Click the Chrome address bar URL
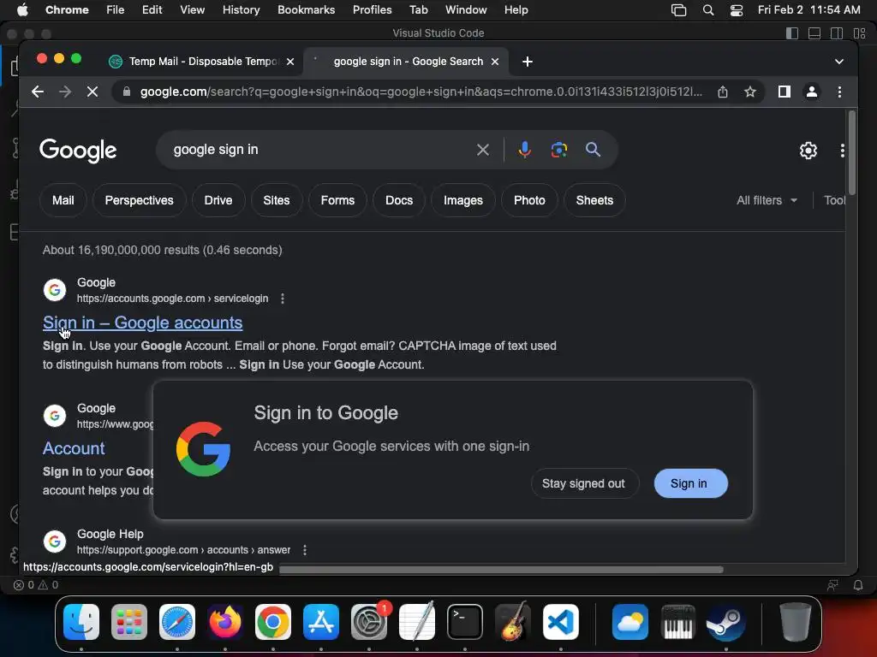 point(421,92)
